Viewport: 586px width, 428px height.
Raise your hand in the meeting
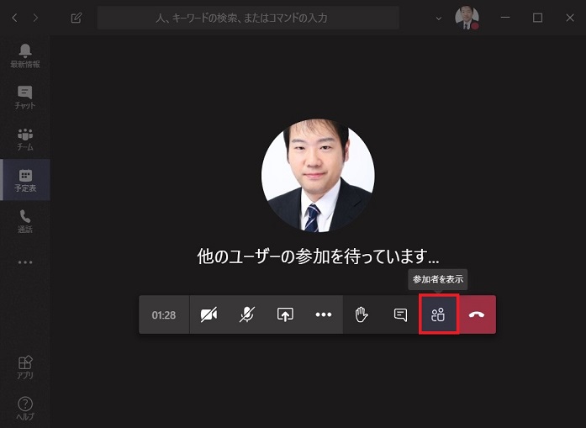pos(362,314)
